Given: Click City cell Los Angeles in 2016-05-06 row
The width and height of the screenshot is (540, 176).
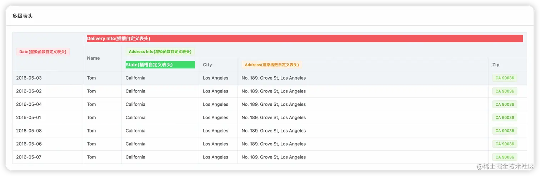Looking at the screenshot, I should [x=215, y=144].
